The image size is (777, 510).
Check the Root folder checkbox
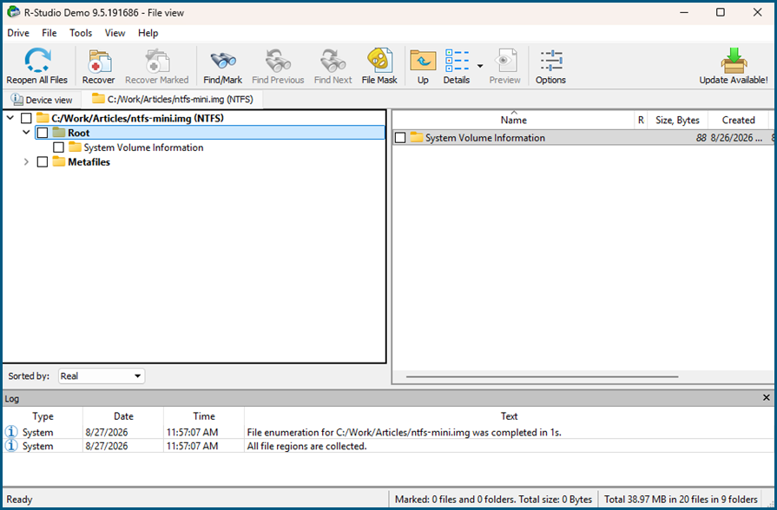(x=43, y=133)
